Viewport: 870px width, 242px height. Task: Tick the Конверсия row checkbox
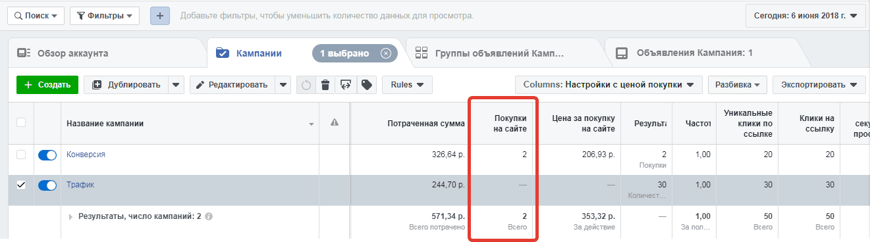pos(21,155)
